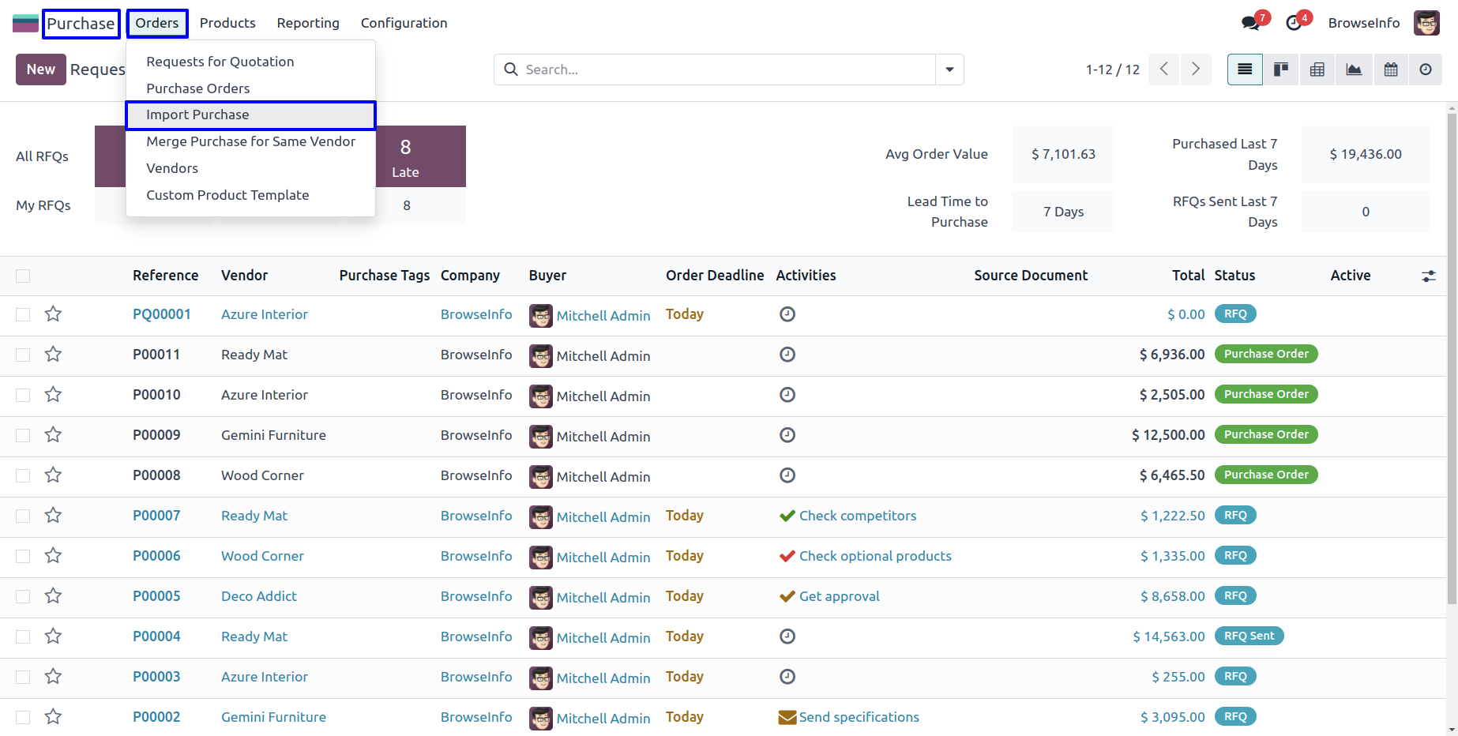The height and width of the screenshot is (736, 1458).
Task: Open the Calendar view
Action: click(1391, 69)
